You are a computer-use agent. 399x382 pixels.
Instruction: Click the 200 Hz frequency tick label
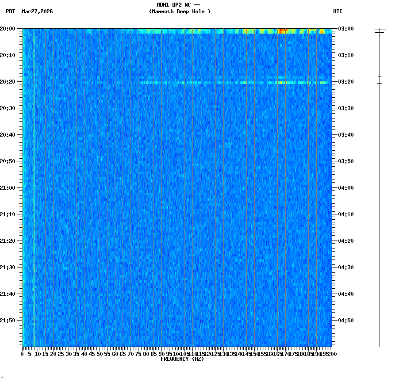click(331, 354)
